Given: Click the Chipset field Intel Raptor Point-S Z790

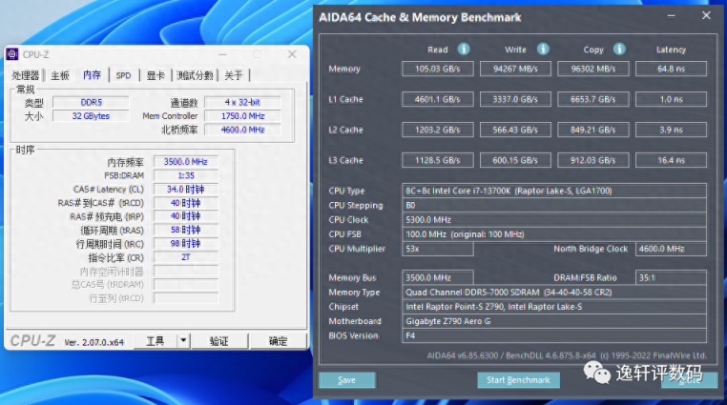Looking at the screenshot, I should (554, 307).
